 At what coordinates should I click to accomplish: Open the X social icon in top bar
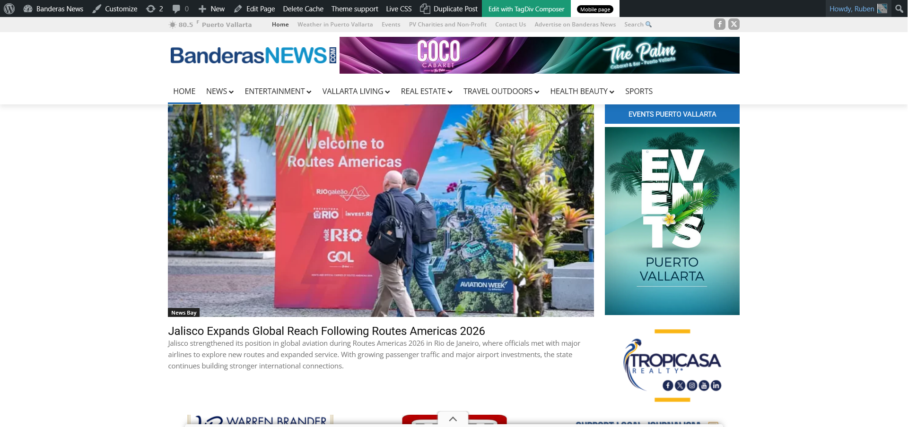(733, 24)
